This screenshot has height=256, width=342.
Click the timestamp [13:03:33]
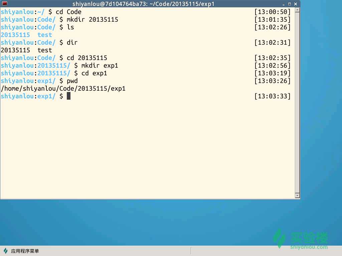point(273,96)
